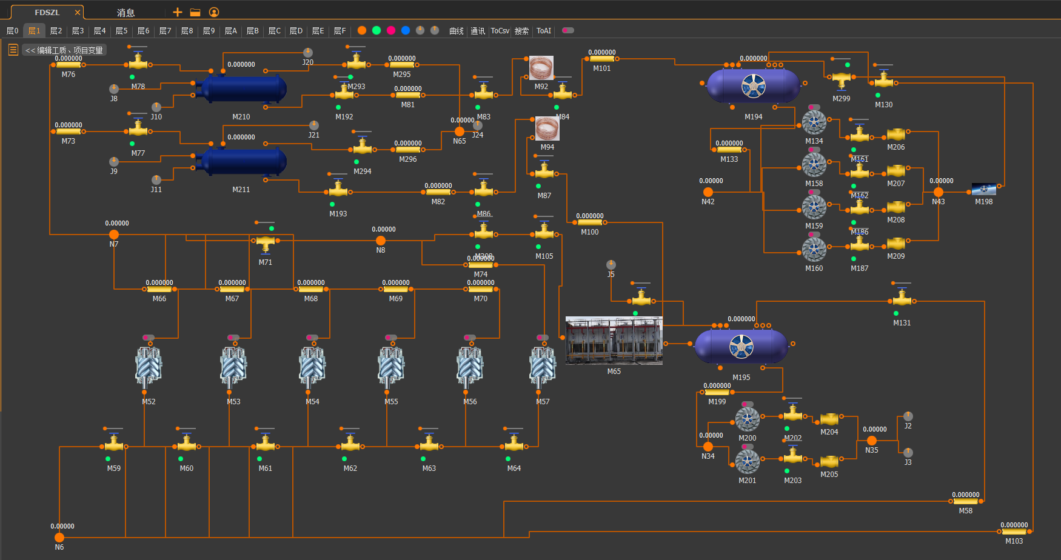Image resolution: width=1061 pixels, height=560 pixels.
Task: Click the 曲线 button
Action: click(x=457, y=30)
